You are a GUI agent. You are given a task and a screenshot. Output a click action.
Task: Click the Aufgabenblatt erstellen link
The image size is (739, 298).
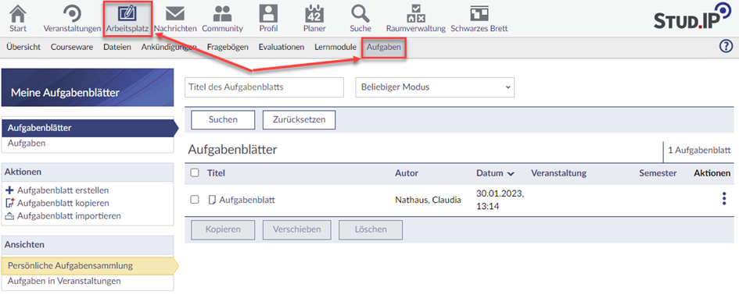click(63, 190)
